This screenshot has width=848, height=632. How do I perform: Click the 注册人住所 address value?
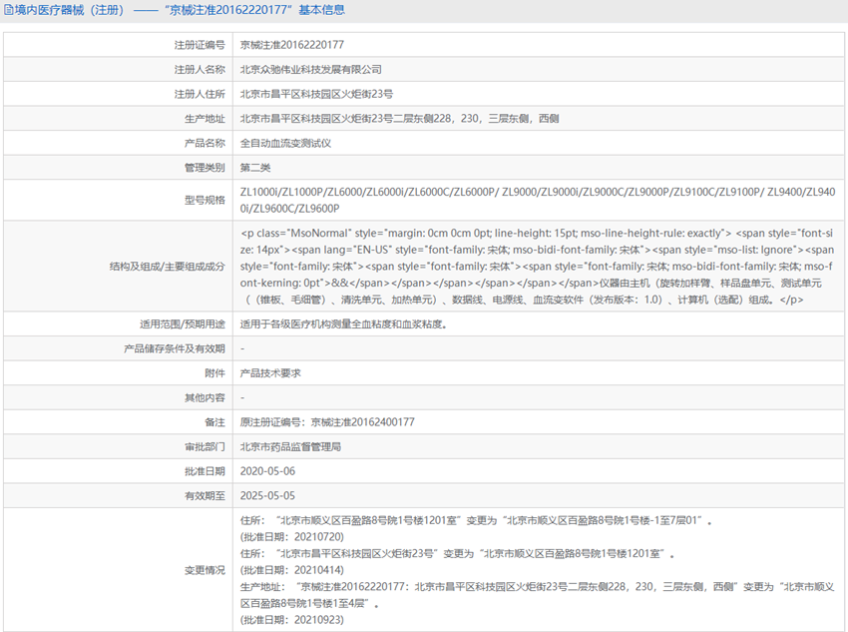[x=316, y=94]
